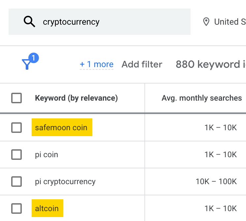The image size is (246, 221).
Task: Tick the safemoon coin checkbox
Action: (16, 128)
